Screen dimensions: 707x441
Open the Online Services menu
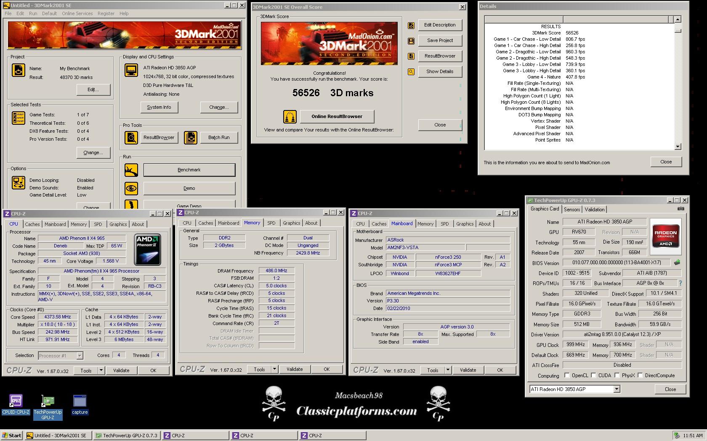click(x=77, y=13)
